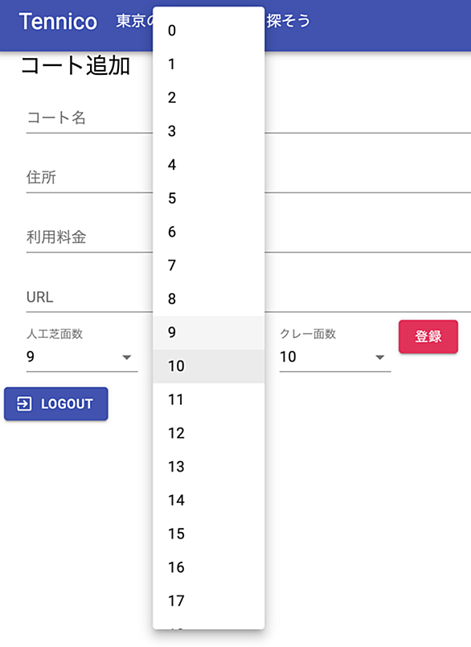Choose option 9 in the dropdown list

pos(208,332)
